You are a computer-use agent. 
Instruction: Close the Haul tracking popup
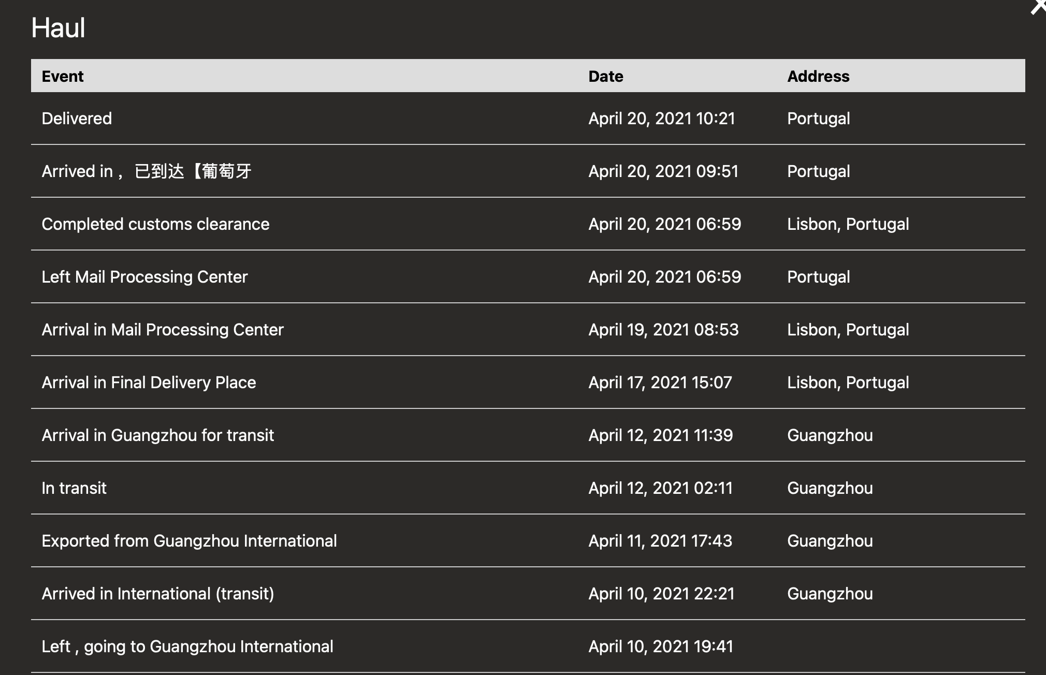[x=1039, y=5]
